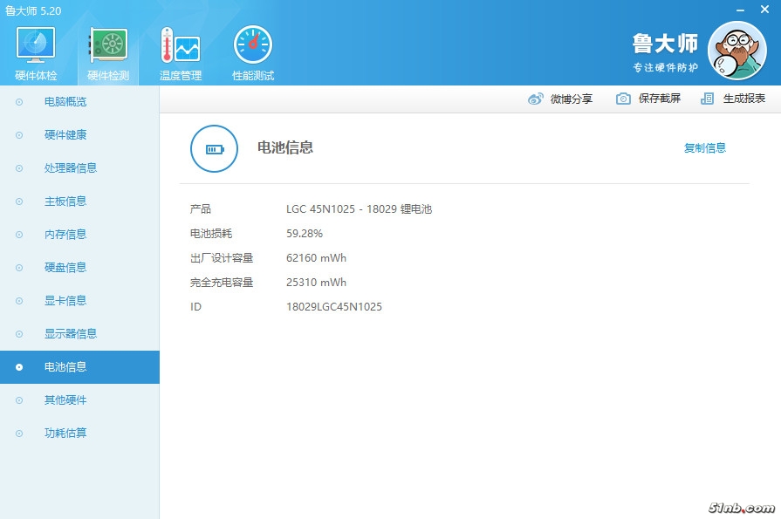Click the Weibo share icon

tap(536, 99)
